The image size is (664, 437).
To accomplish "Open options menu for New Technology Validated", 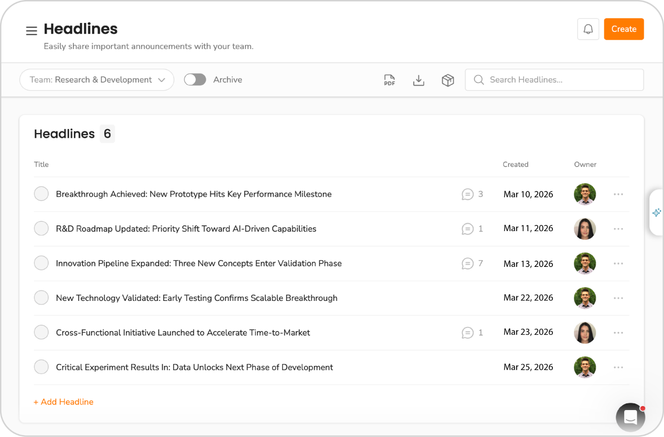I will tap(618, 298).
